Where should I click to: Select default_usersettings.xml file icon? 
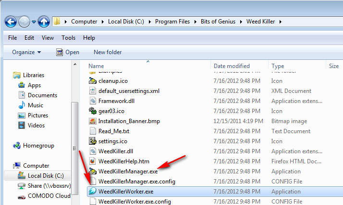point(93,91)
